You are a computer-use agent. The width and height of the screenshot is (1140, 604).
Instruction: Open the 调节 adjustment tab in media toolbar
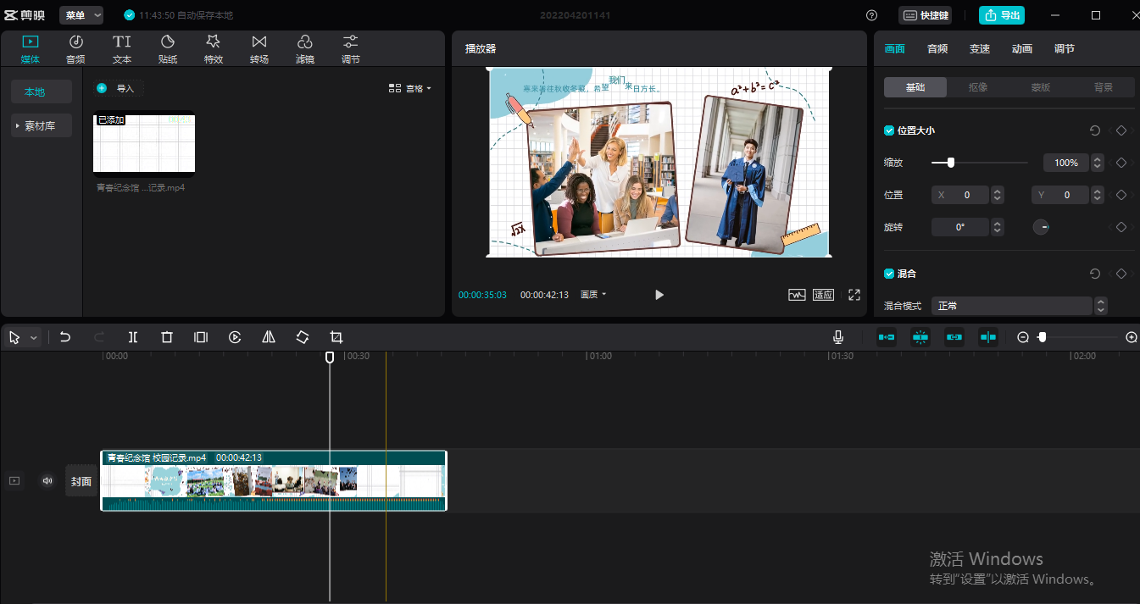point(351,49)
